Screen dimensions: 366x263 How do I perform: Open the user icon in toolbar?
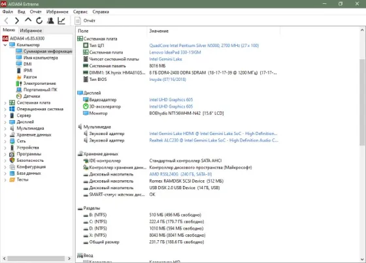(x=50, y=21)
